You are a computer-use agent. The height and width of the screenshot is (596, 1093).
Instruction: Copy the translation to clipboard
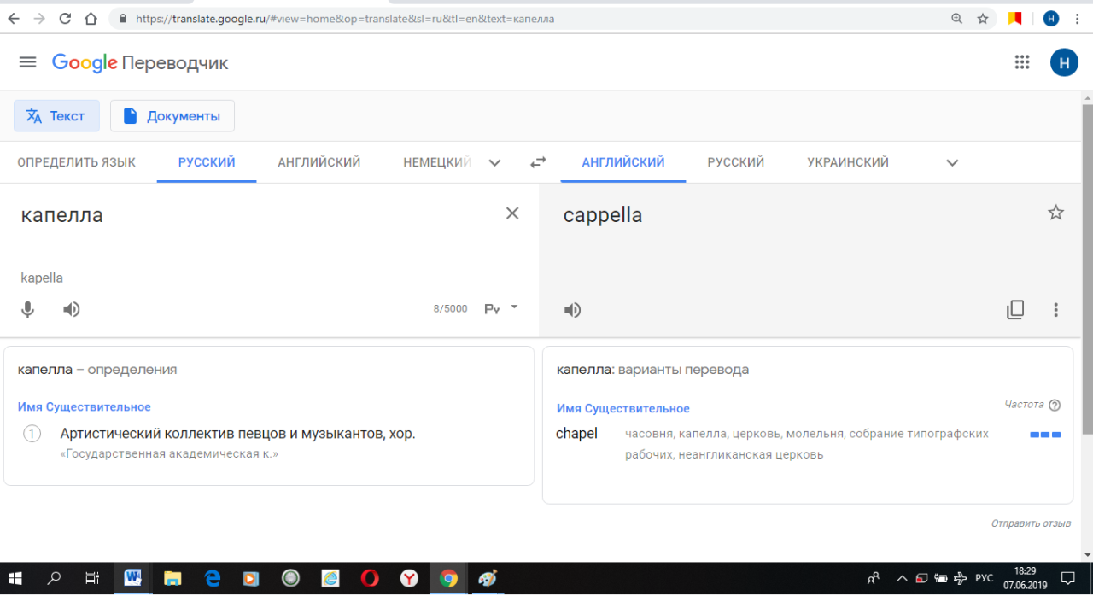1015,310
